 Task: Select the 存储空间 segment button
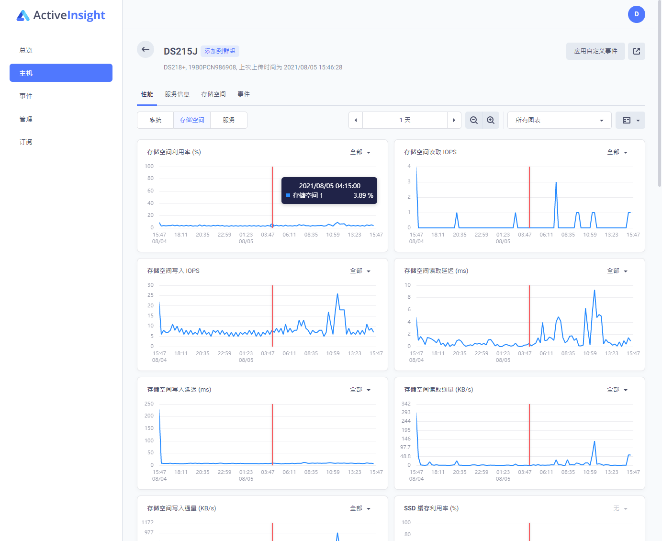tap(192, 120)
